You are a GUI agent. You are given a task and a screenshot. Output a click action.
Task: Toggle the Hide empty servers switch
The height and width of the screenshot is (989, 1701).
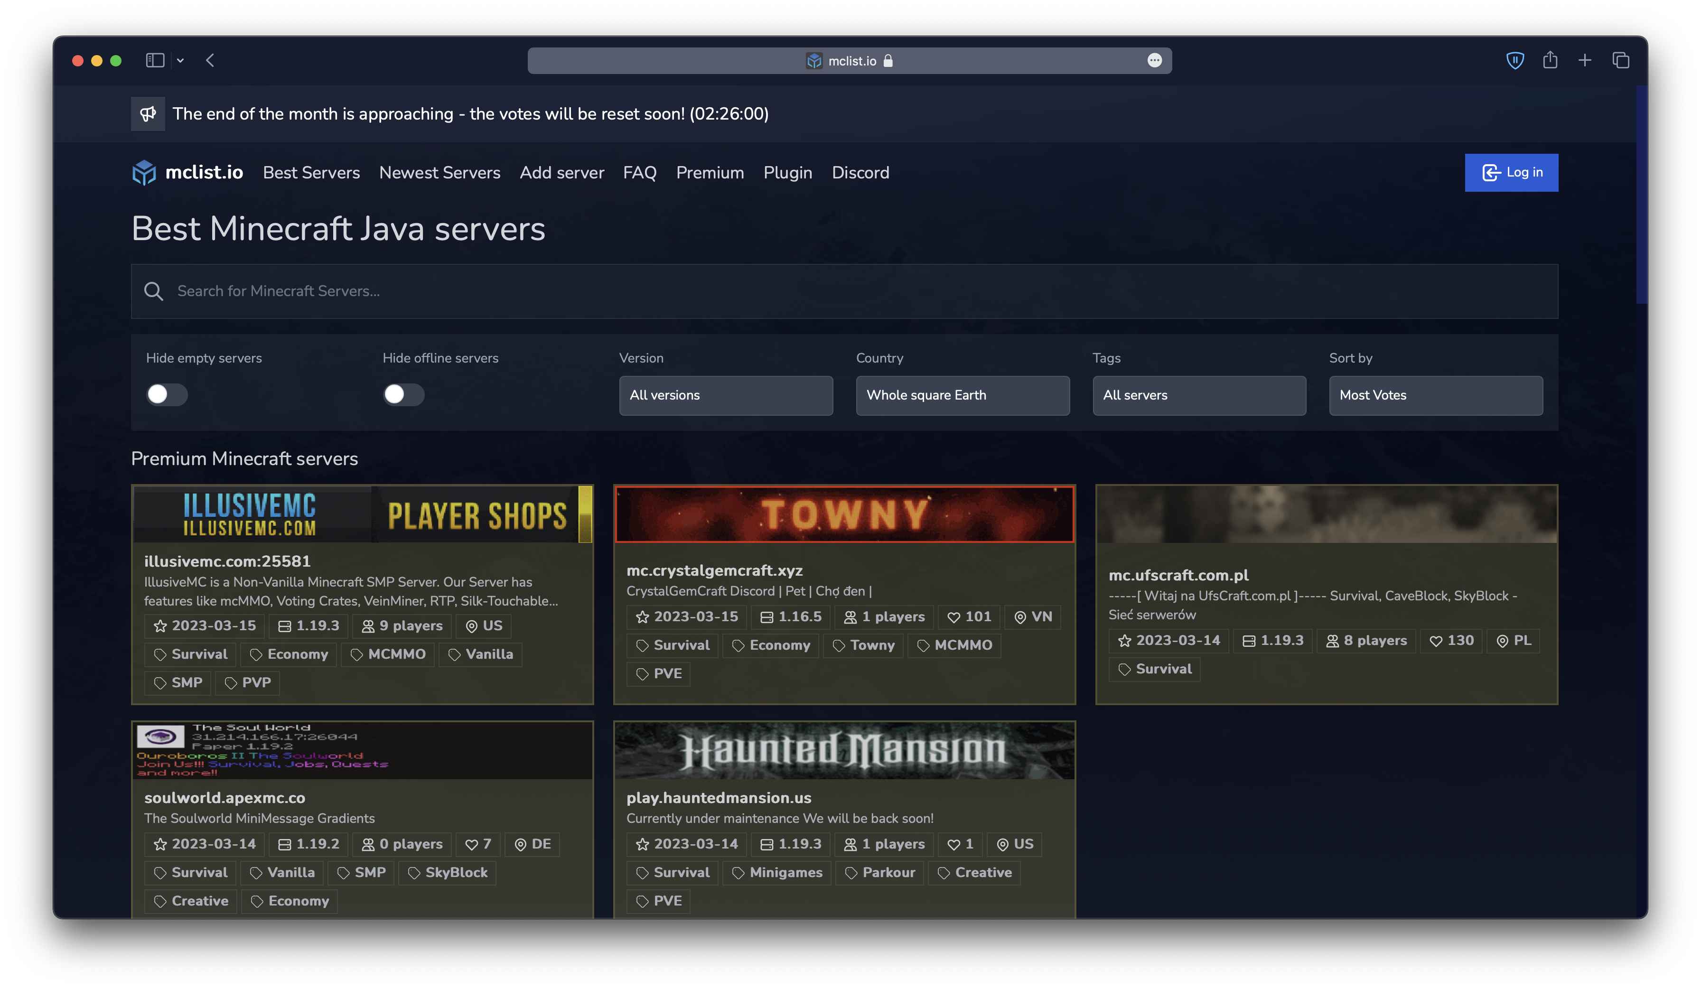click(166, 394)
